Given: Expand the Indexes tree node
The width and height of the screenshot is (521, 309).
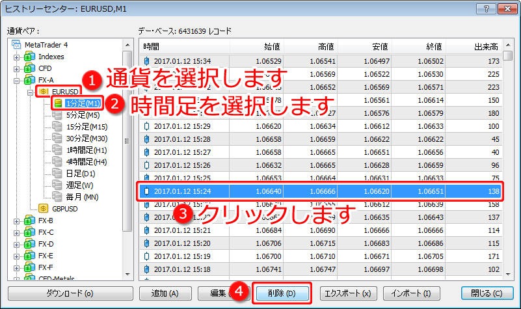Looking at the screenshot, I should [16, 57].
